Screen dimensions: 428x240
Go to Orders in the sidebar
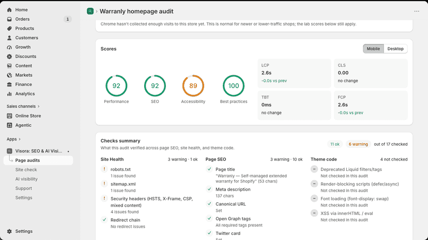22,19
